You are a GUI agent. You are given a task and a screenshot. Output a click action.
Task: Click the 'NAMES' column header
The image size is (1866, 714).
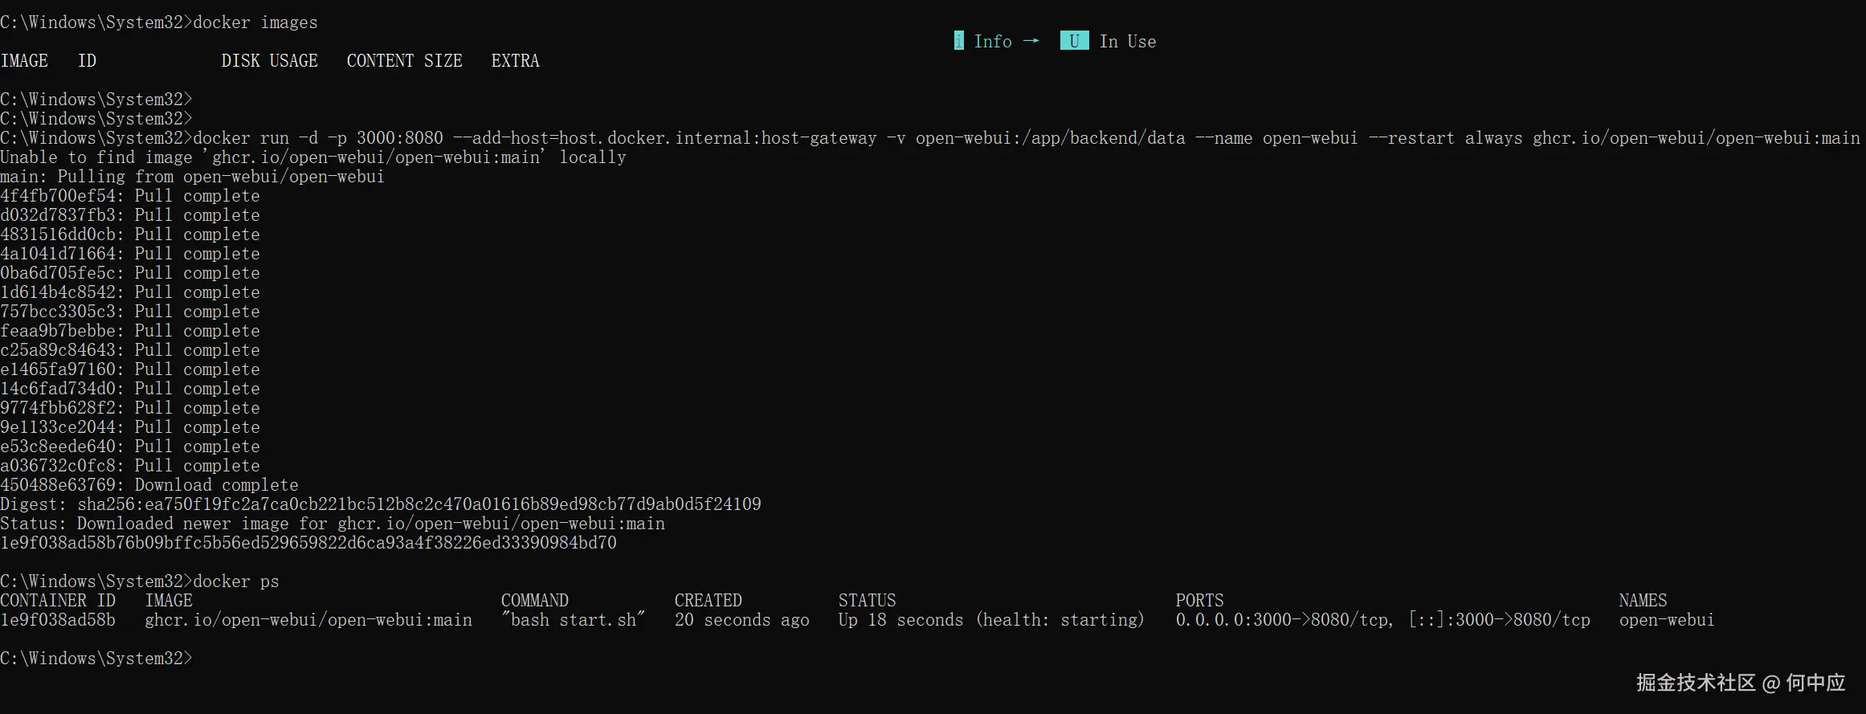(x=1643, y=601)
